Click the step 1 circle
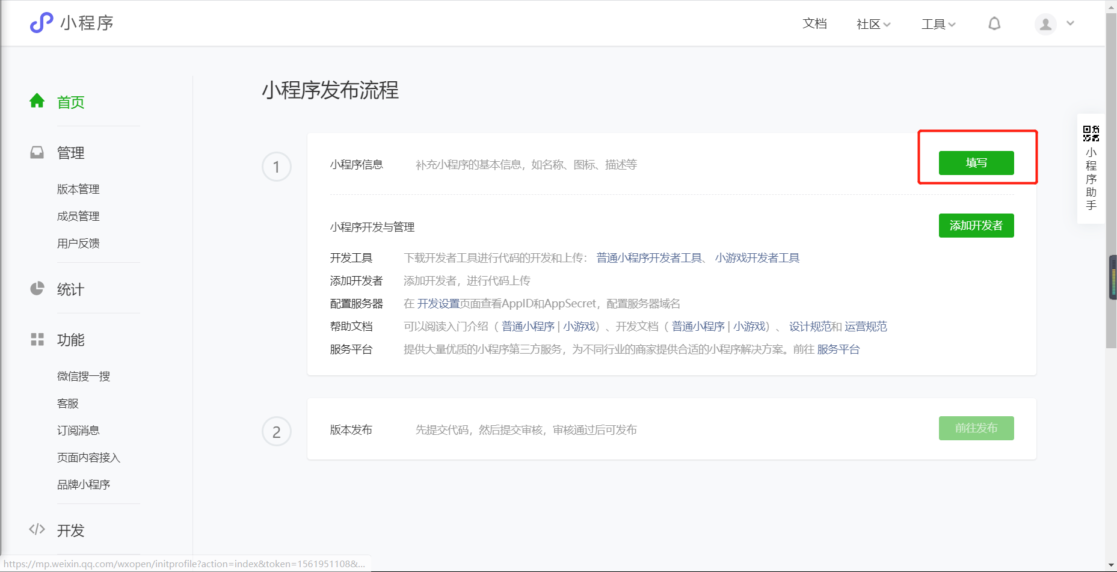 277,167
